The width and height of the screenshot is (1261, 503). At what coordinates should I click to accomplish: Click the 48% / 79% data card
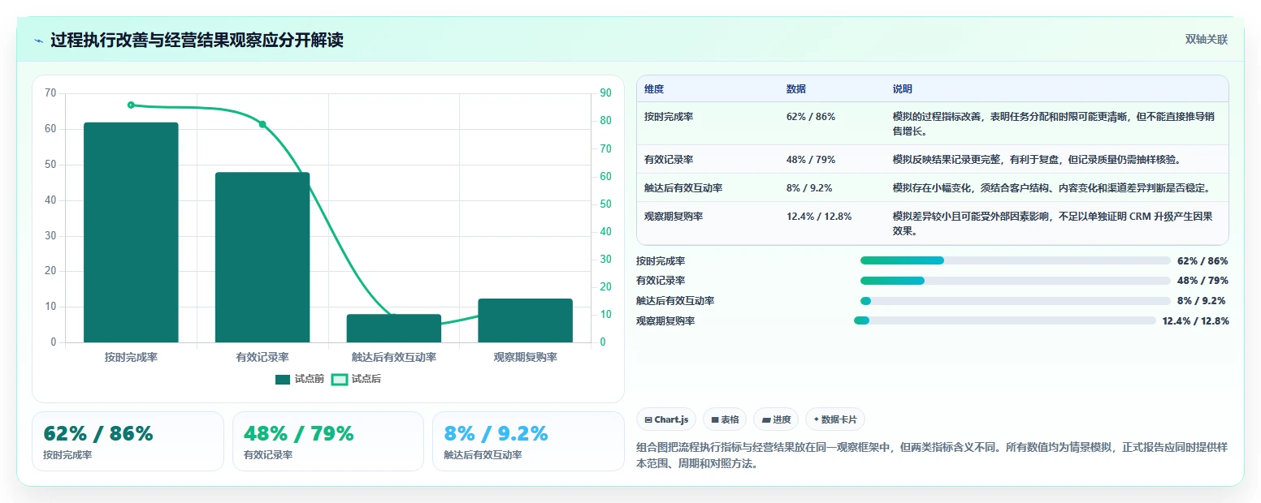[328, 441]
